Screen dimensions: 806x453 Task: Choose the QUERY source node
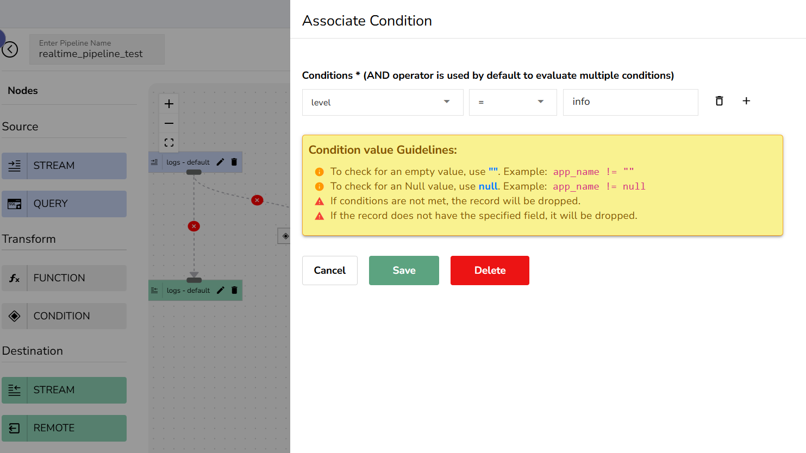point(64,204)
